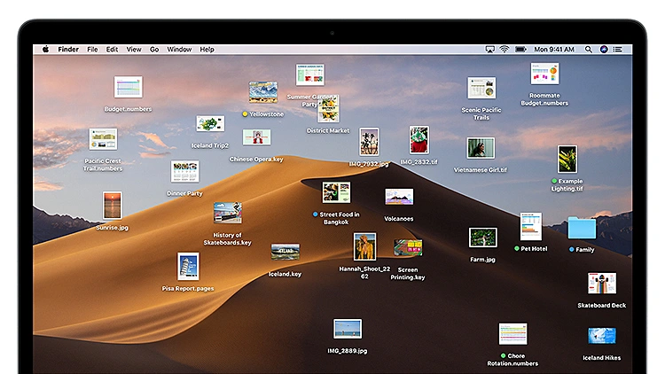Select the Family folder icon
The height and width of the screenshot is (374, 665).
tap(582, 229)
